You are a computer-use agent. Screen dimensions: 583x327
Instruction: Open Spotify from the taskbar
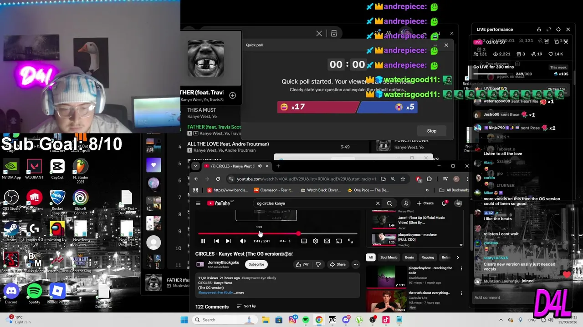tap(306, 320)
